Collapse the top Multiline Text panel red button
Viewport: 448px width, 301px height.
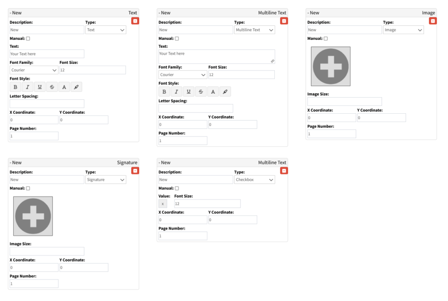point(284,21)
